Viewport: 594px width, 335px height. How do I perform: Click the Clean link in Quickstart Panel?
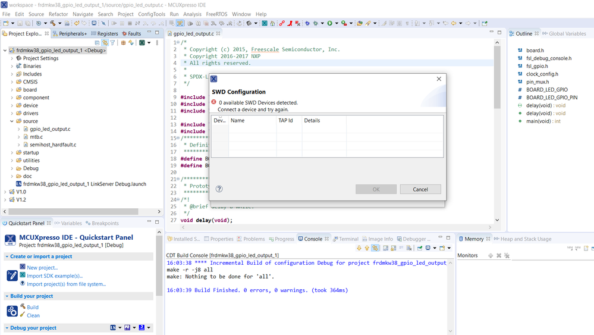(33, 316)
